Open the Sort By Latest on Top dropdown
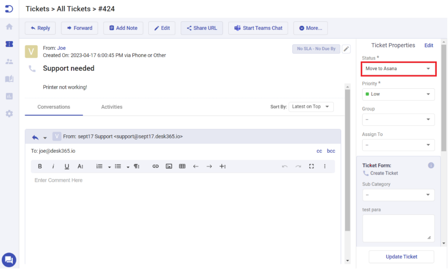 point(311,106)
